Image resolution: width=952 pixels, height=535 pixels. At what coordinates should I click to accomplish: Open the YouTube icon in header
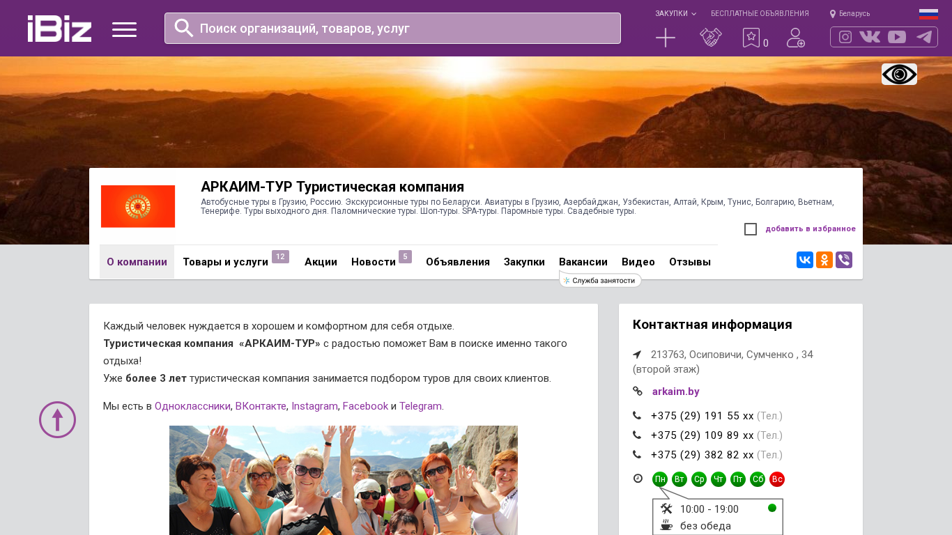pyautogui.click(x=897, y=37)
